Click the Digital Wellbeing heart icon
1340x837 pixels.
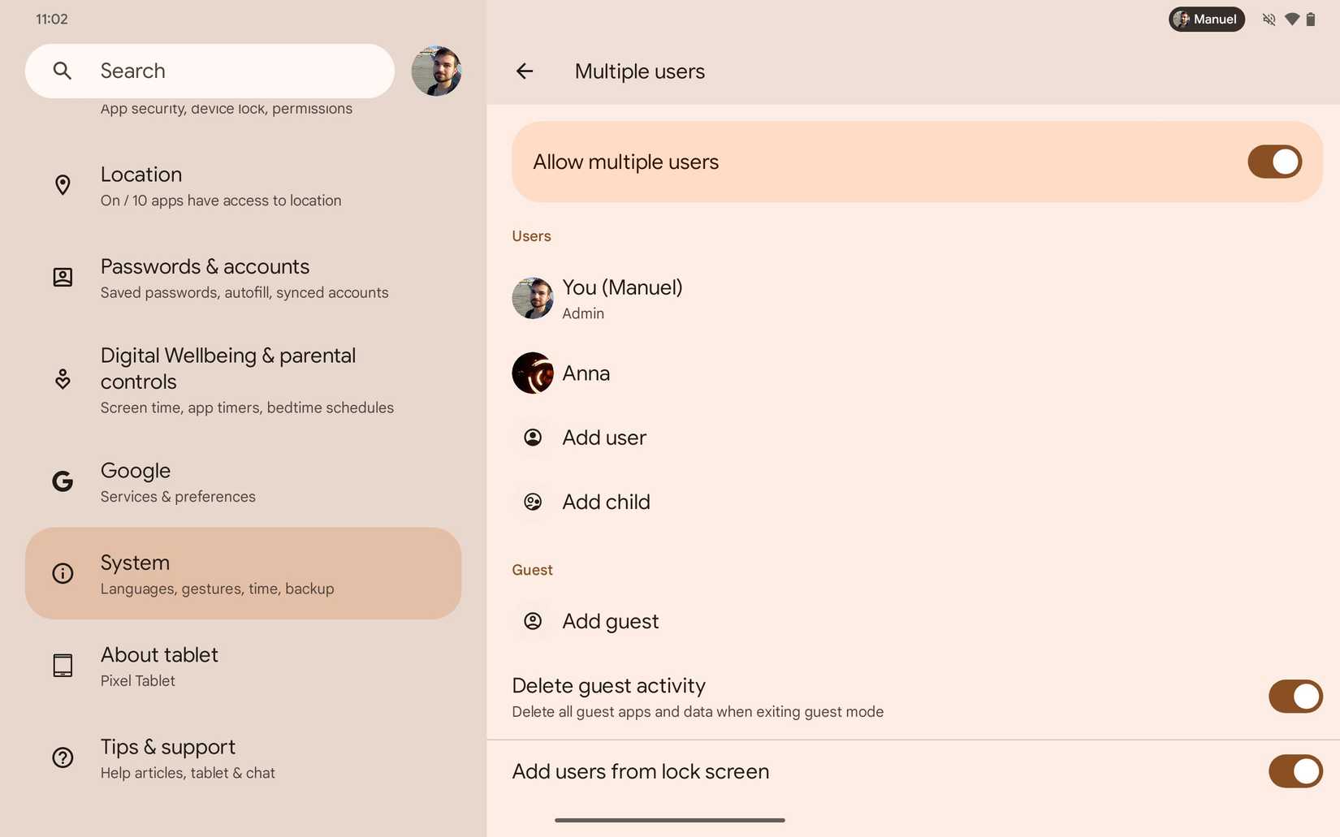coord(63,379)
